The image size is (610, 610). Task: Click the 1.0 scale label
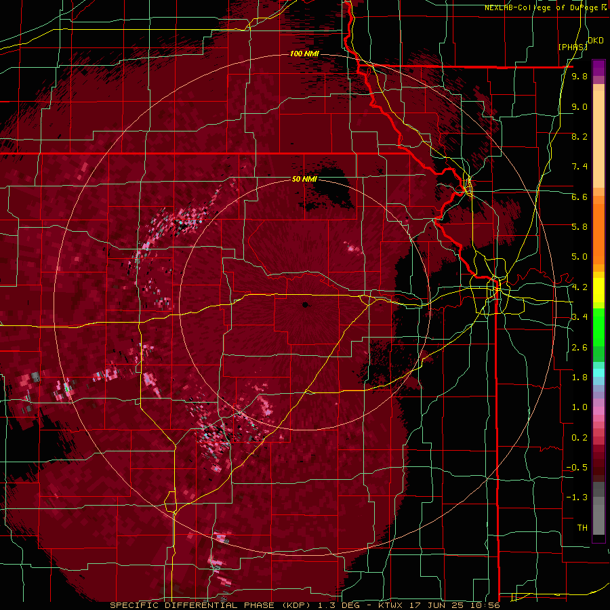coord(579,407)
